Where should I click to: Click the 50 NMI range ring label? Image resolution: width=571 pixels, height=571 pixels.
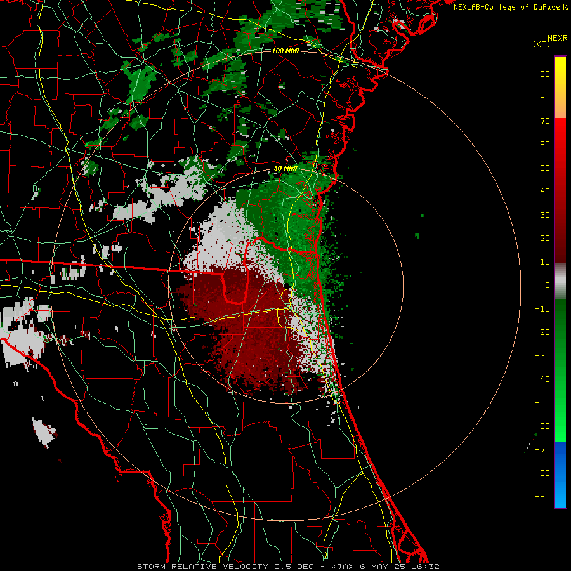(x=285, y=168)
